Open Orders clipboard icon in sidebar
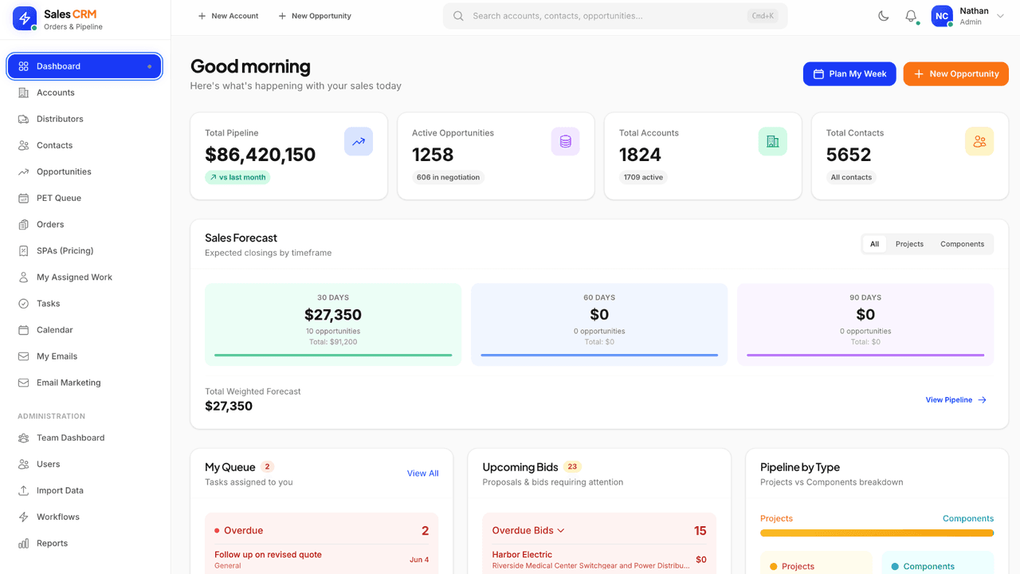The image size is (1020, 574). 23,224
